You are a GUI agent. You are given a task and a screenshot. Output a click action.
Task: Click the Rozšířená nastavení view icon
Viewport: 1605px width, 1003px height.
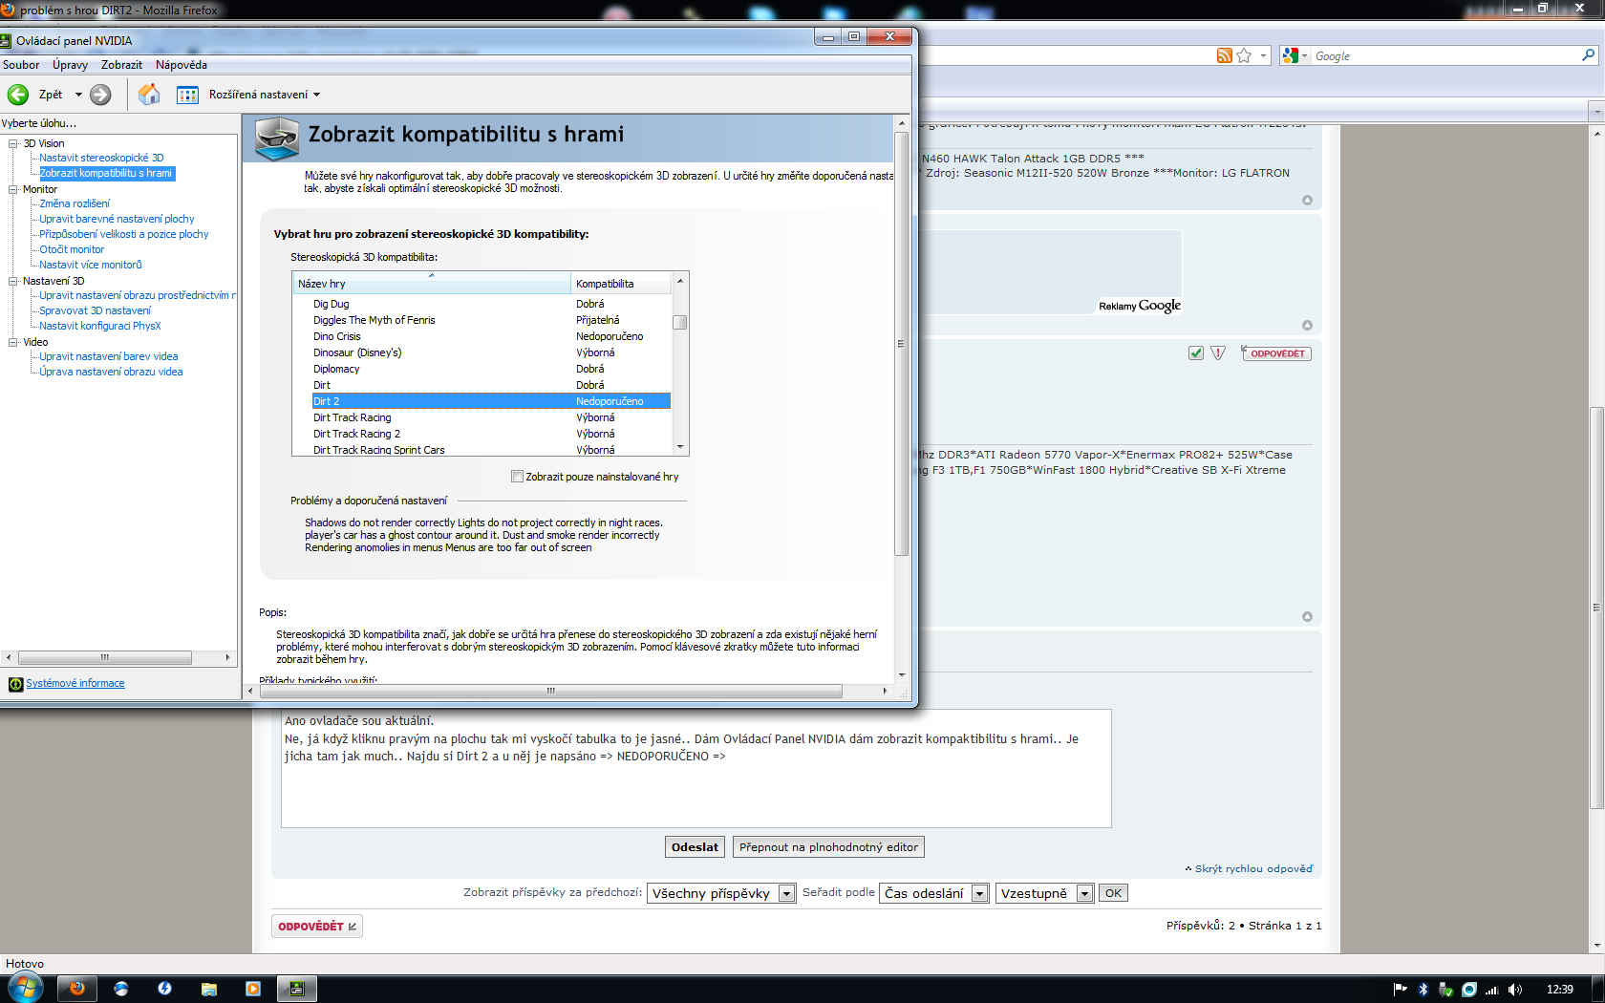pyautogui.click(x=187, y=95)
